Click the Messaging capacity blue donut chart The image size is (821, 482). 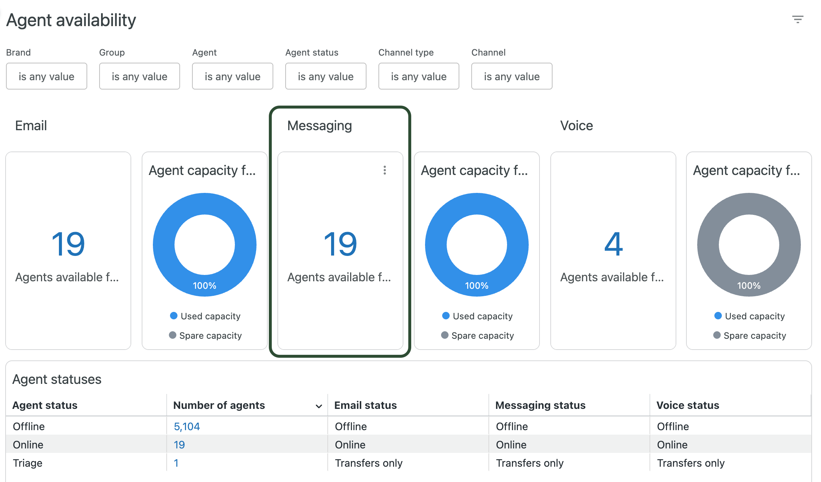(477, 285)
